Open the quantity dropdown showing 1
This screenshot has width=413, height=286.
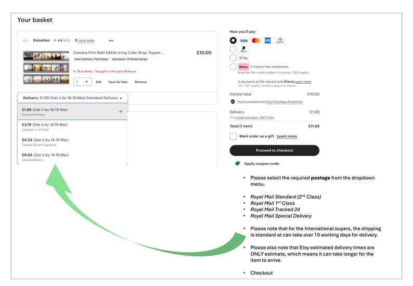(82, 82)
